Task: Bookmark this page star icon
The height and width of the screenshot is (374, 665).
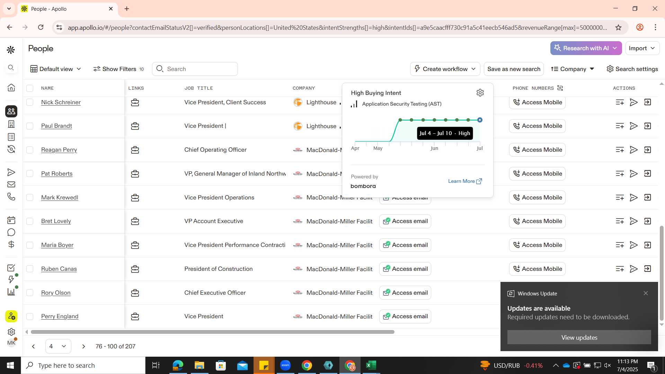Action: click(x=619, y=27)
